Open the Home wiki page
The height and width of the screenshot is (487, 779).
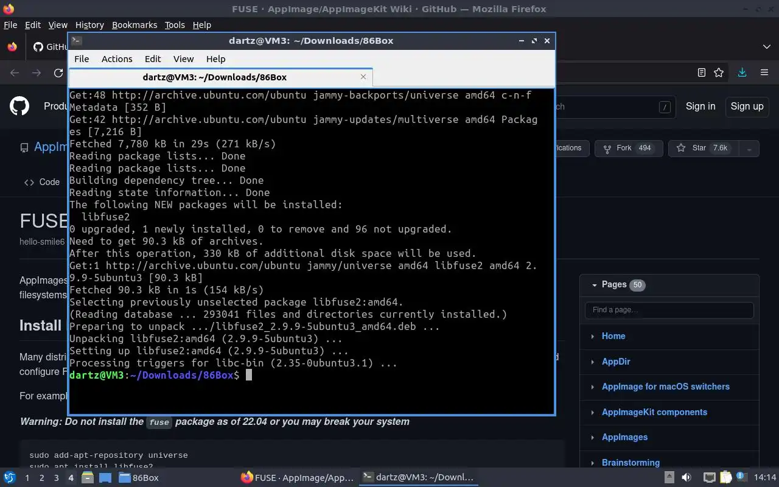(613, 336)
